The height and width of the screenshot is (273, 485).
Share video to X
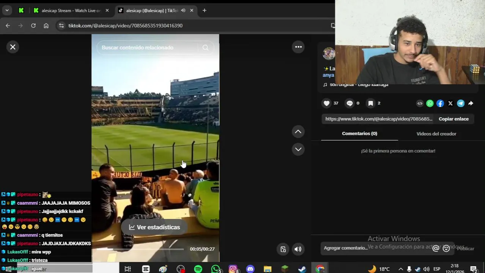pyautogui.click(x=450, y=103)
